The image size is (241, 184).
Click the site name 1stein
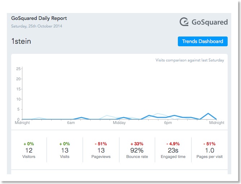click(x=21, y=41)
